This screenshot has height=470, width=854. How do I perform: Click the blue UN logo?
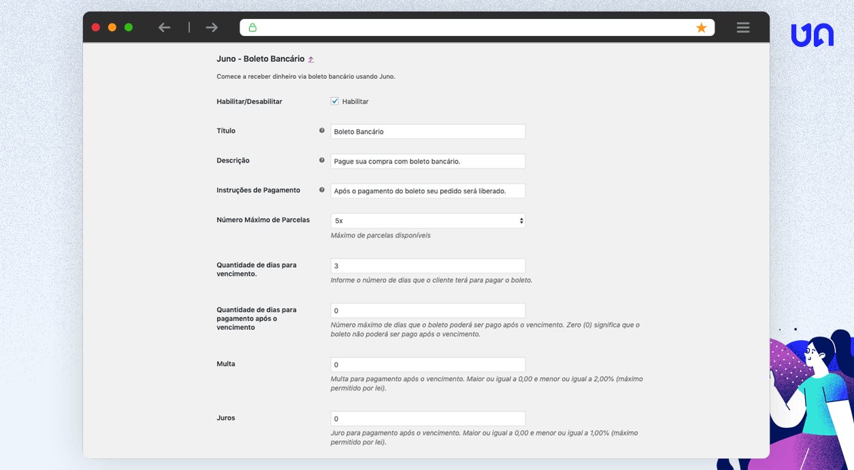click(x=812, y=35)
